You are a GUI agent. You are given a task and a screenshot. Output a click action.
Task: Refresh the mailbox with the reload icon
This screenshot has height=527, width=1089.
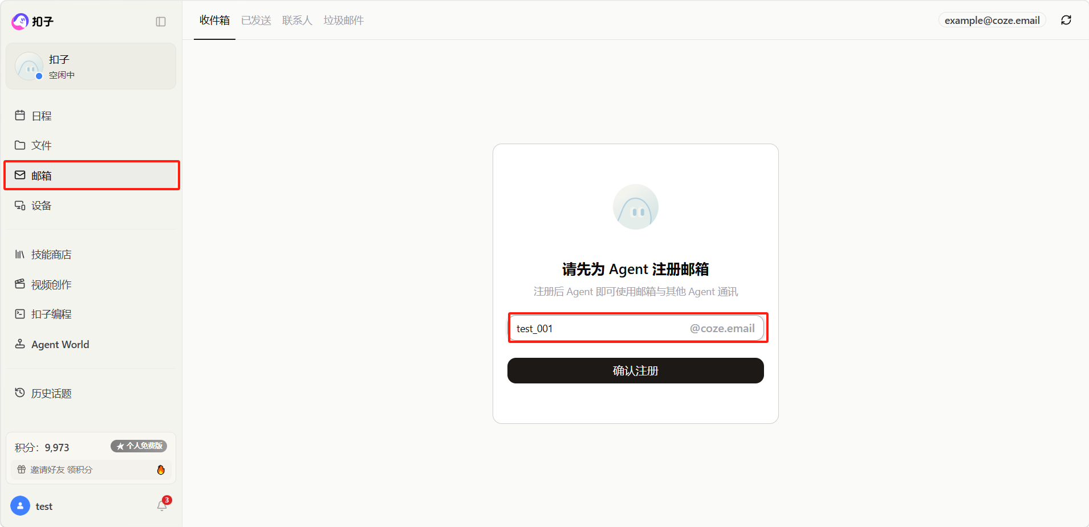[1066, 20]
